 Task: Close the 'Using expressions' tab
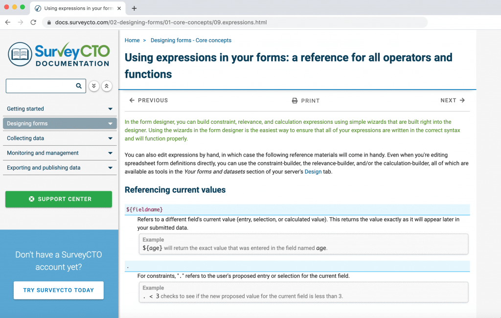[119, 8]
